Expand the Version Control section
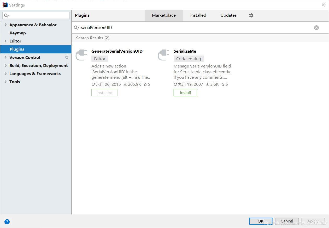Image resolution: width=329 pixels, height=228 pixels. (5, 57)
